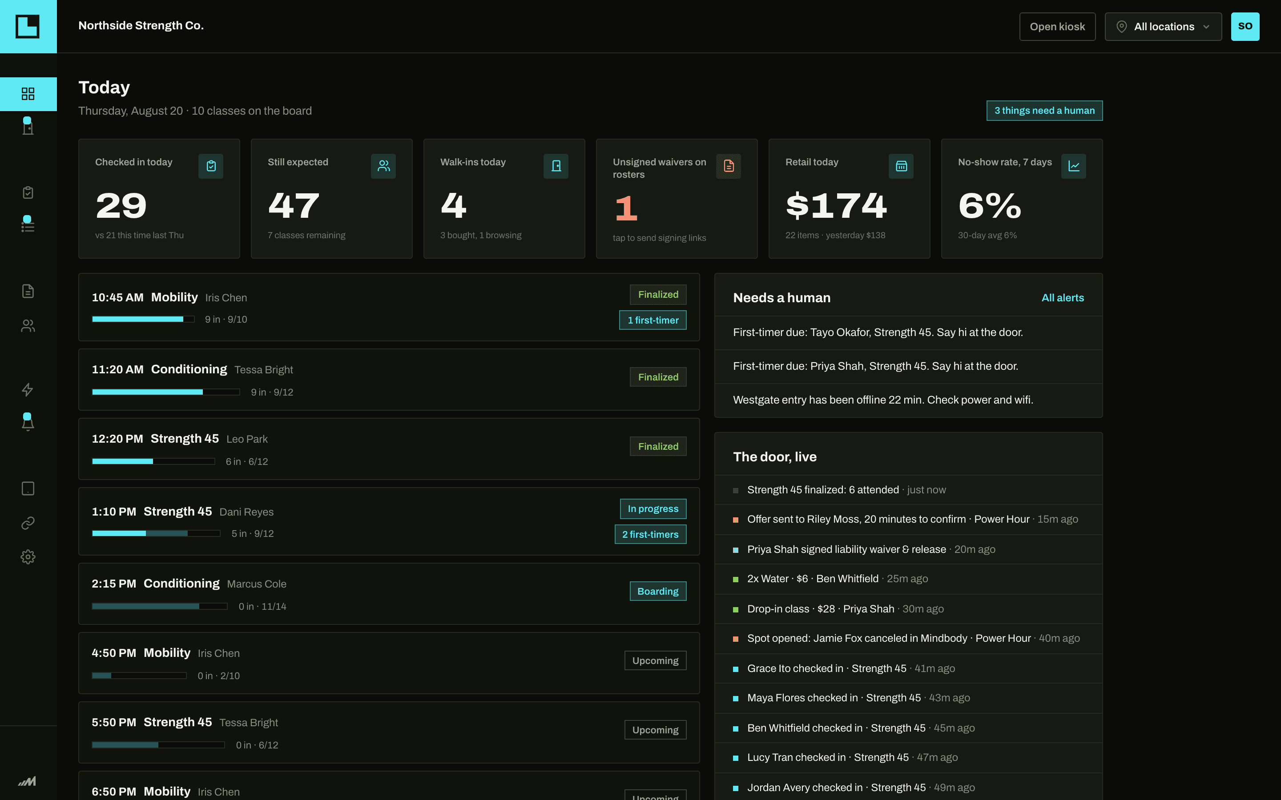1281x800 pixels.
Task: Click the 1 first-timer tag
Action: 653,320
